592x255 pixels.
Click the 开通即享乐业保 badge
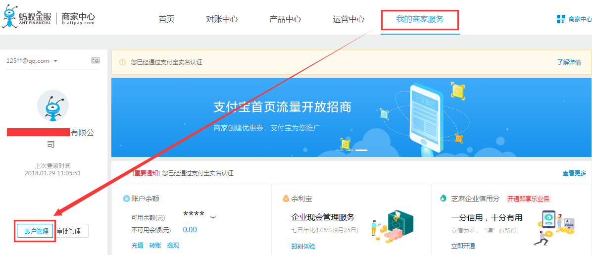point(528,199)
